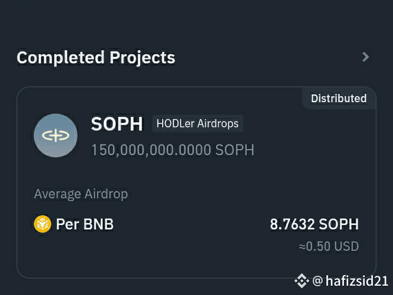393x295 pixels.
Task: Open the hafizsid21 username handle
Action: click(x=356, y=280)
